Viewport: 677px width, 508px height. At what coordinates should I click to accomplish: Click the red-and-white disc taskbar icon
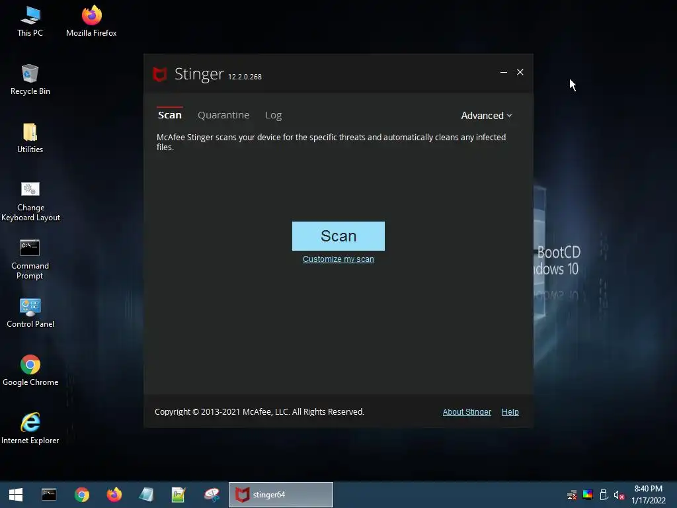212,495
